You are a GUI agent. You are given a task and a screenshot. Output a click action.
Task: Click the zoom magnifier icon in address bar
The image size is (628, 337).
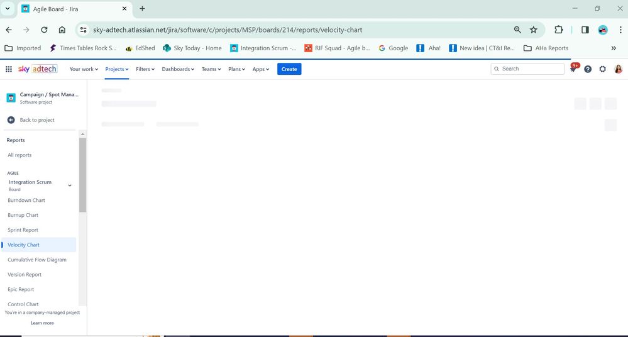(x=517, y=30)
